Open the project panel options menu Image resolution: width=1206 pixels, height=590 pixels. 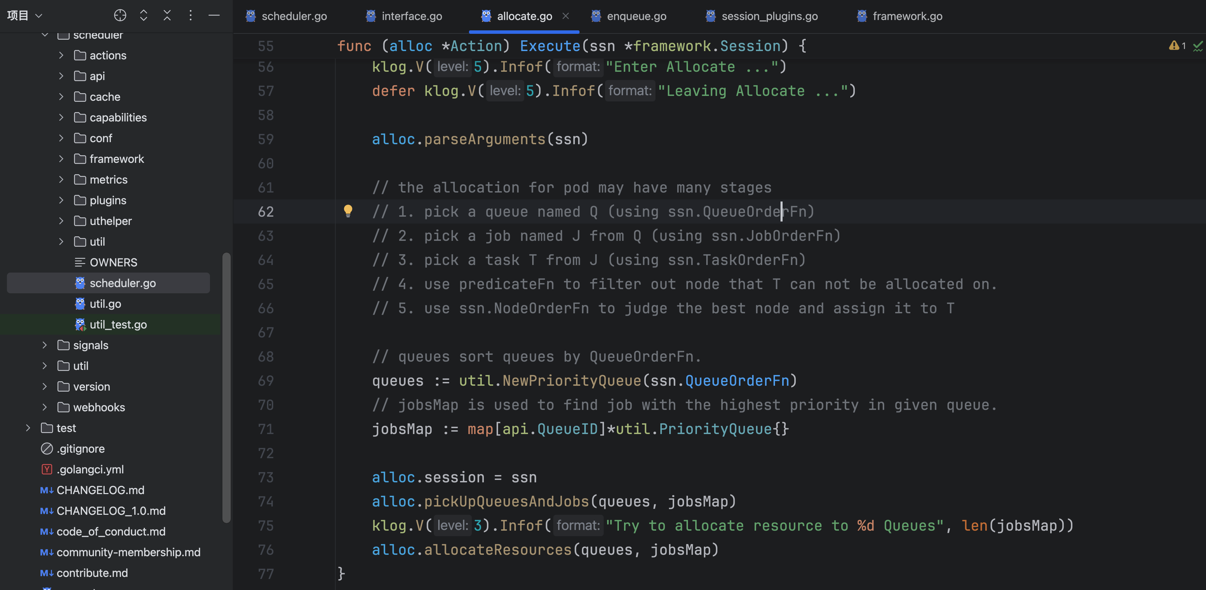point(190,16)
